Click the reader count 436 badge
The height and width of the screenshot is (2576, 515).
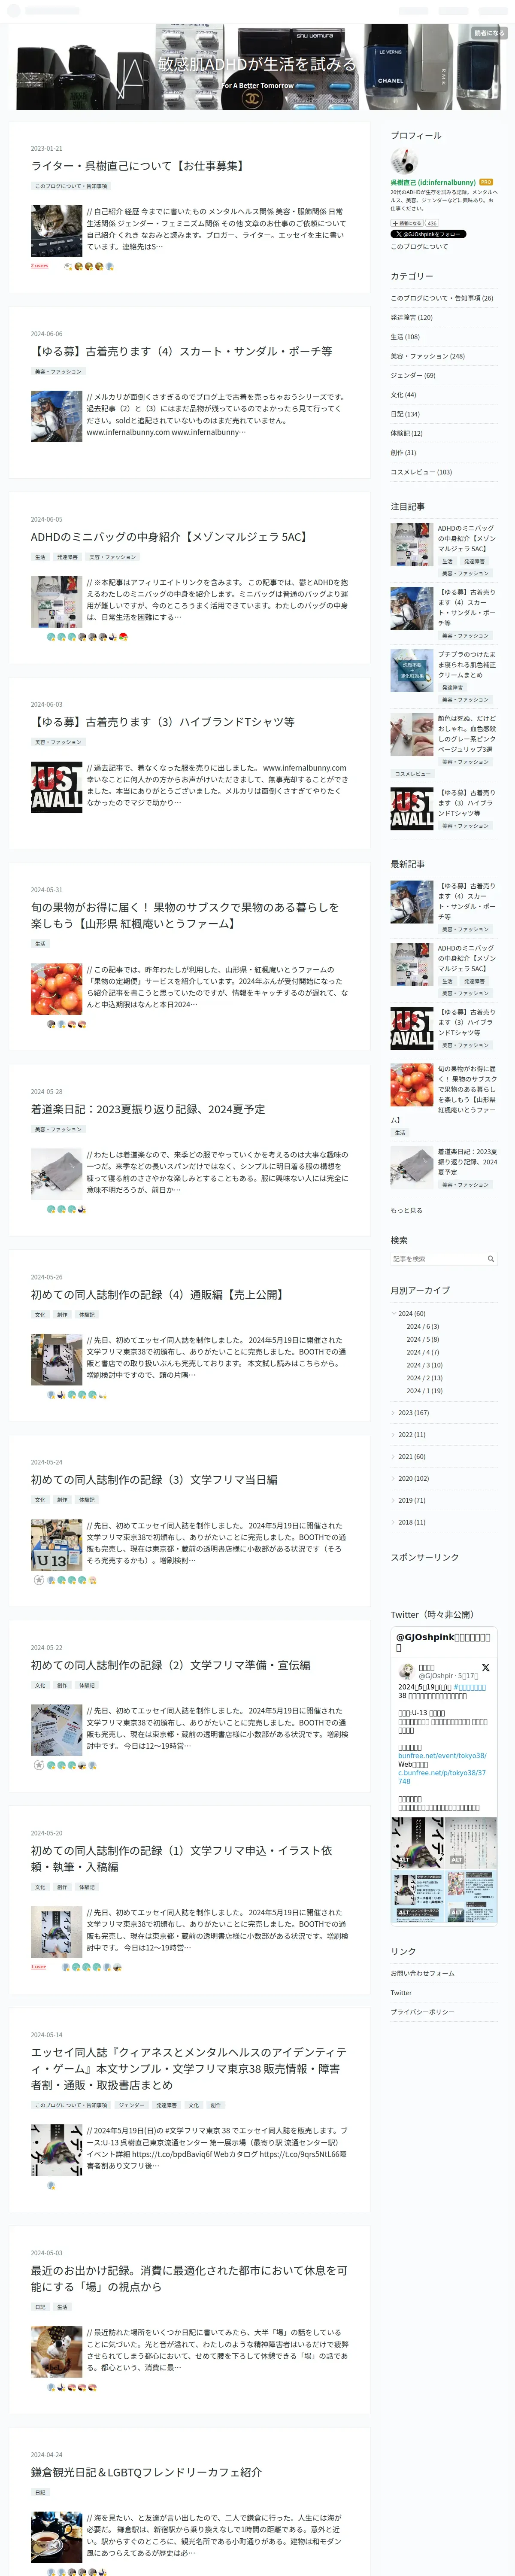click(432, 223)
